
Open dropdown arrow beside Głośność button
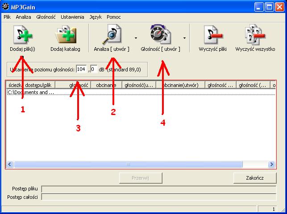coord(184,38)
